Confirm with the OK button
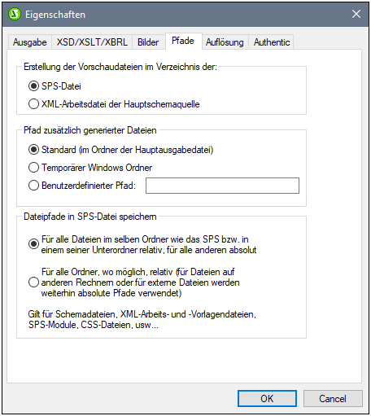Image resolution: width=371 pixels, height=416 pixels. coord(267,398)
